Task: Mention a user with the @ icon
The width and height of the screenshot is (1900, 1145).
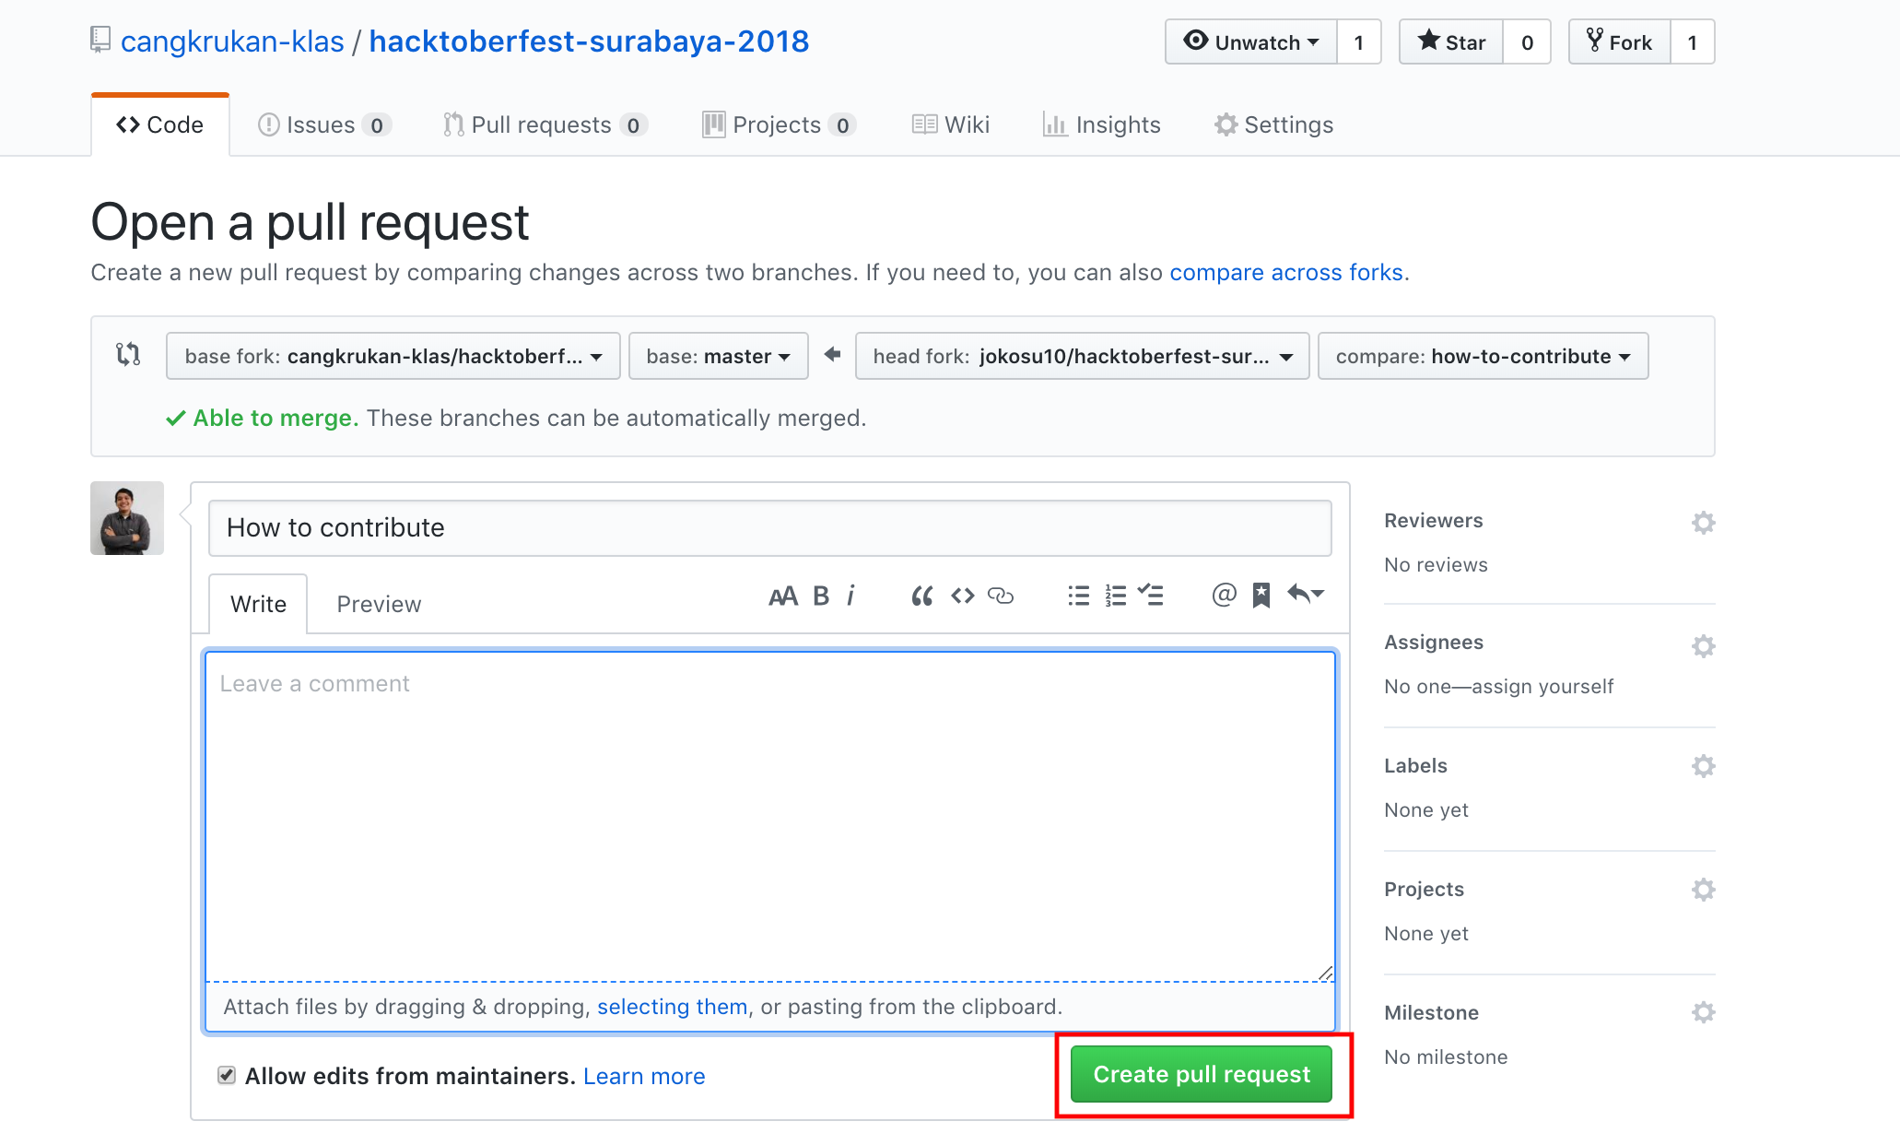Action: [1224, 596]
